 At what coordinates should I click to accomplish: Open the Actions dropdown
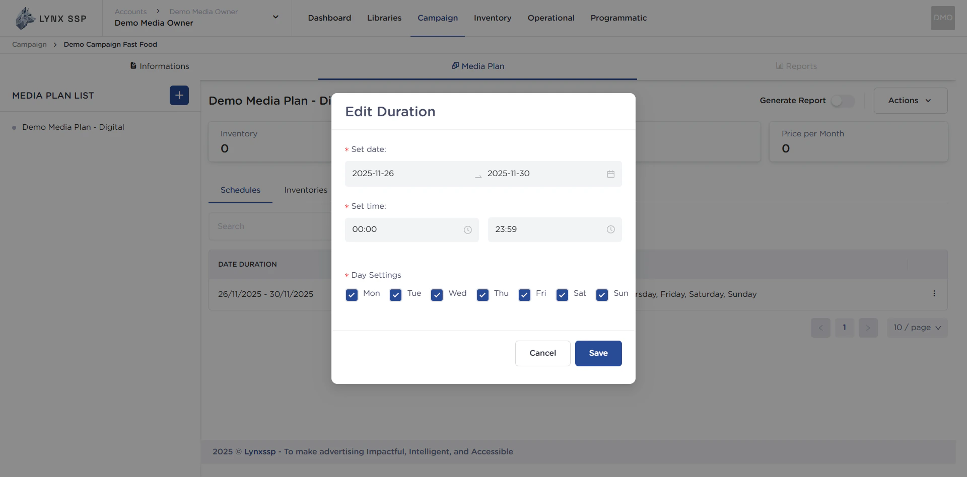[910, 100]
